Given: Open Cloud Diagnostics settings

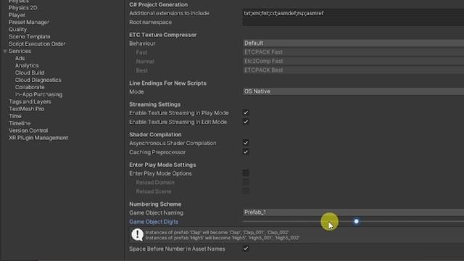Looking at the screenshot, I should [38, 80].
